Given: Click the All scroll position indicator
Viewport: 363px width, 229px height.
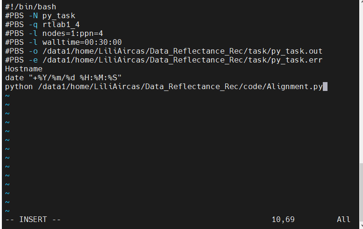Looking at the screenshot, I should pyautogui.click(x=343, y=219).
